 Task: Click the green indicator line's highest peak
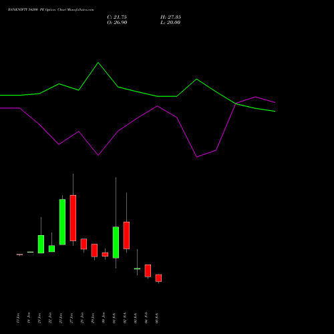(x=98, y=63)
